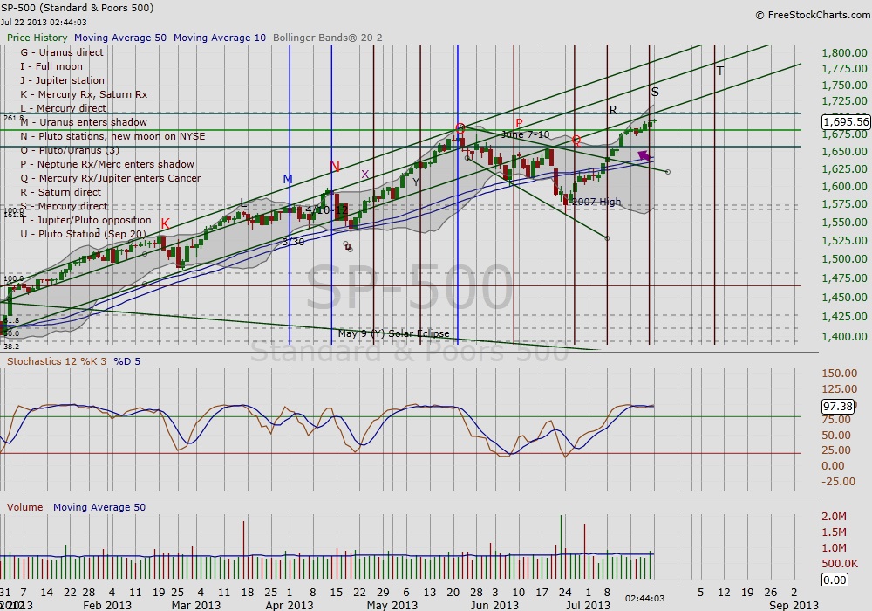Select the black R marker letter on the chart
The image size is (872, 611).
coord(613,110)
